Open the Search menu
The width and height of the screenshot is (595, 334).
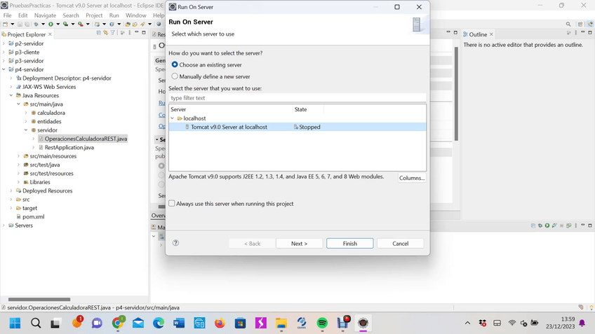tap(71, 15)
